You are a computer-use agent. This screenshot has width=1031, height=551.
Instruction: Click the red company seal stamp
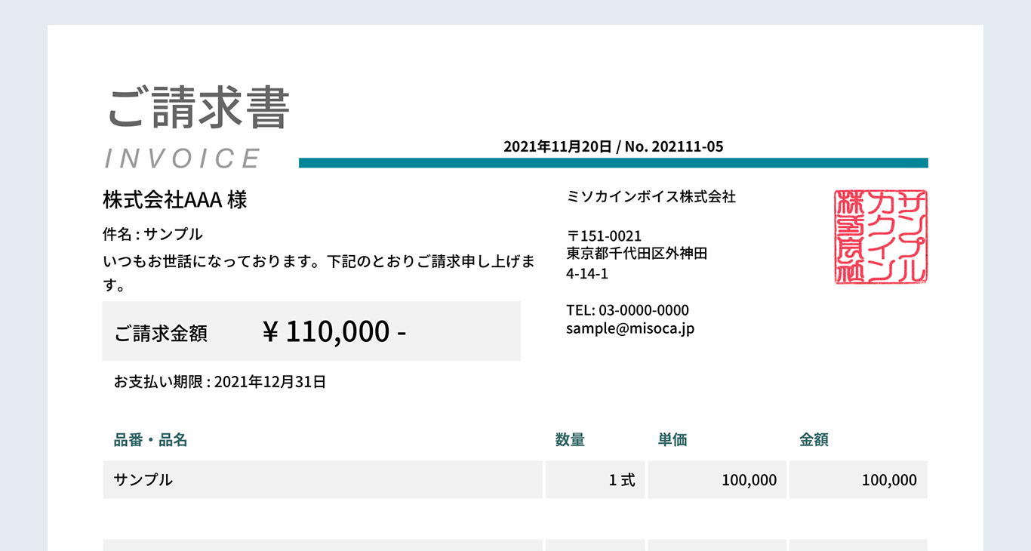(x=881, y=237)
